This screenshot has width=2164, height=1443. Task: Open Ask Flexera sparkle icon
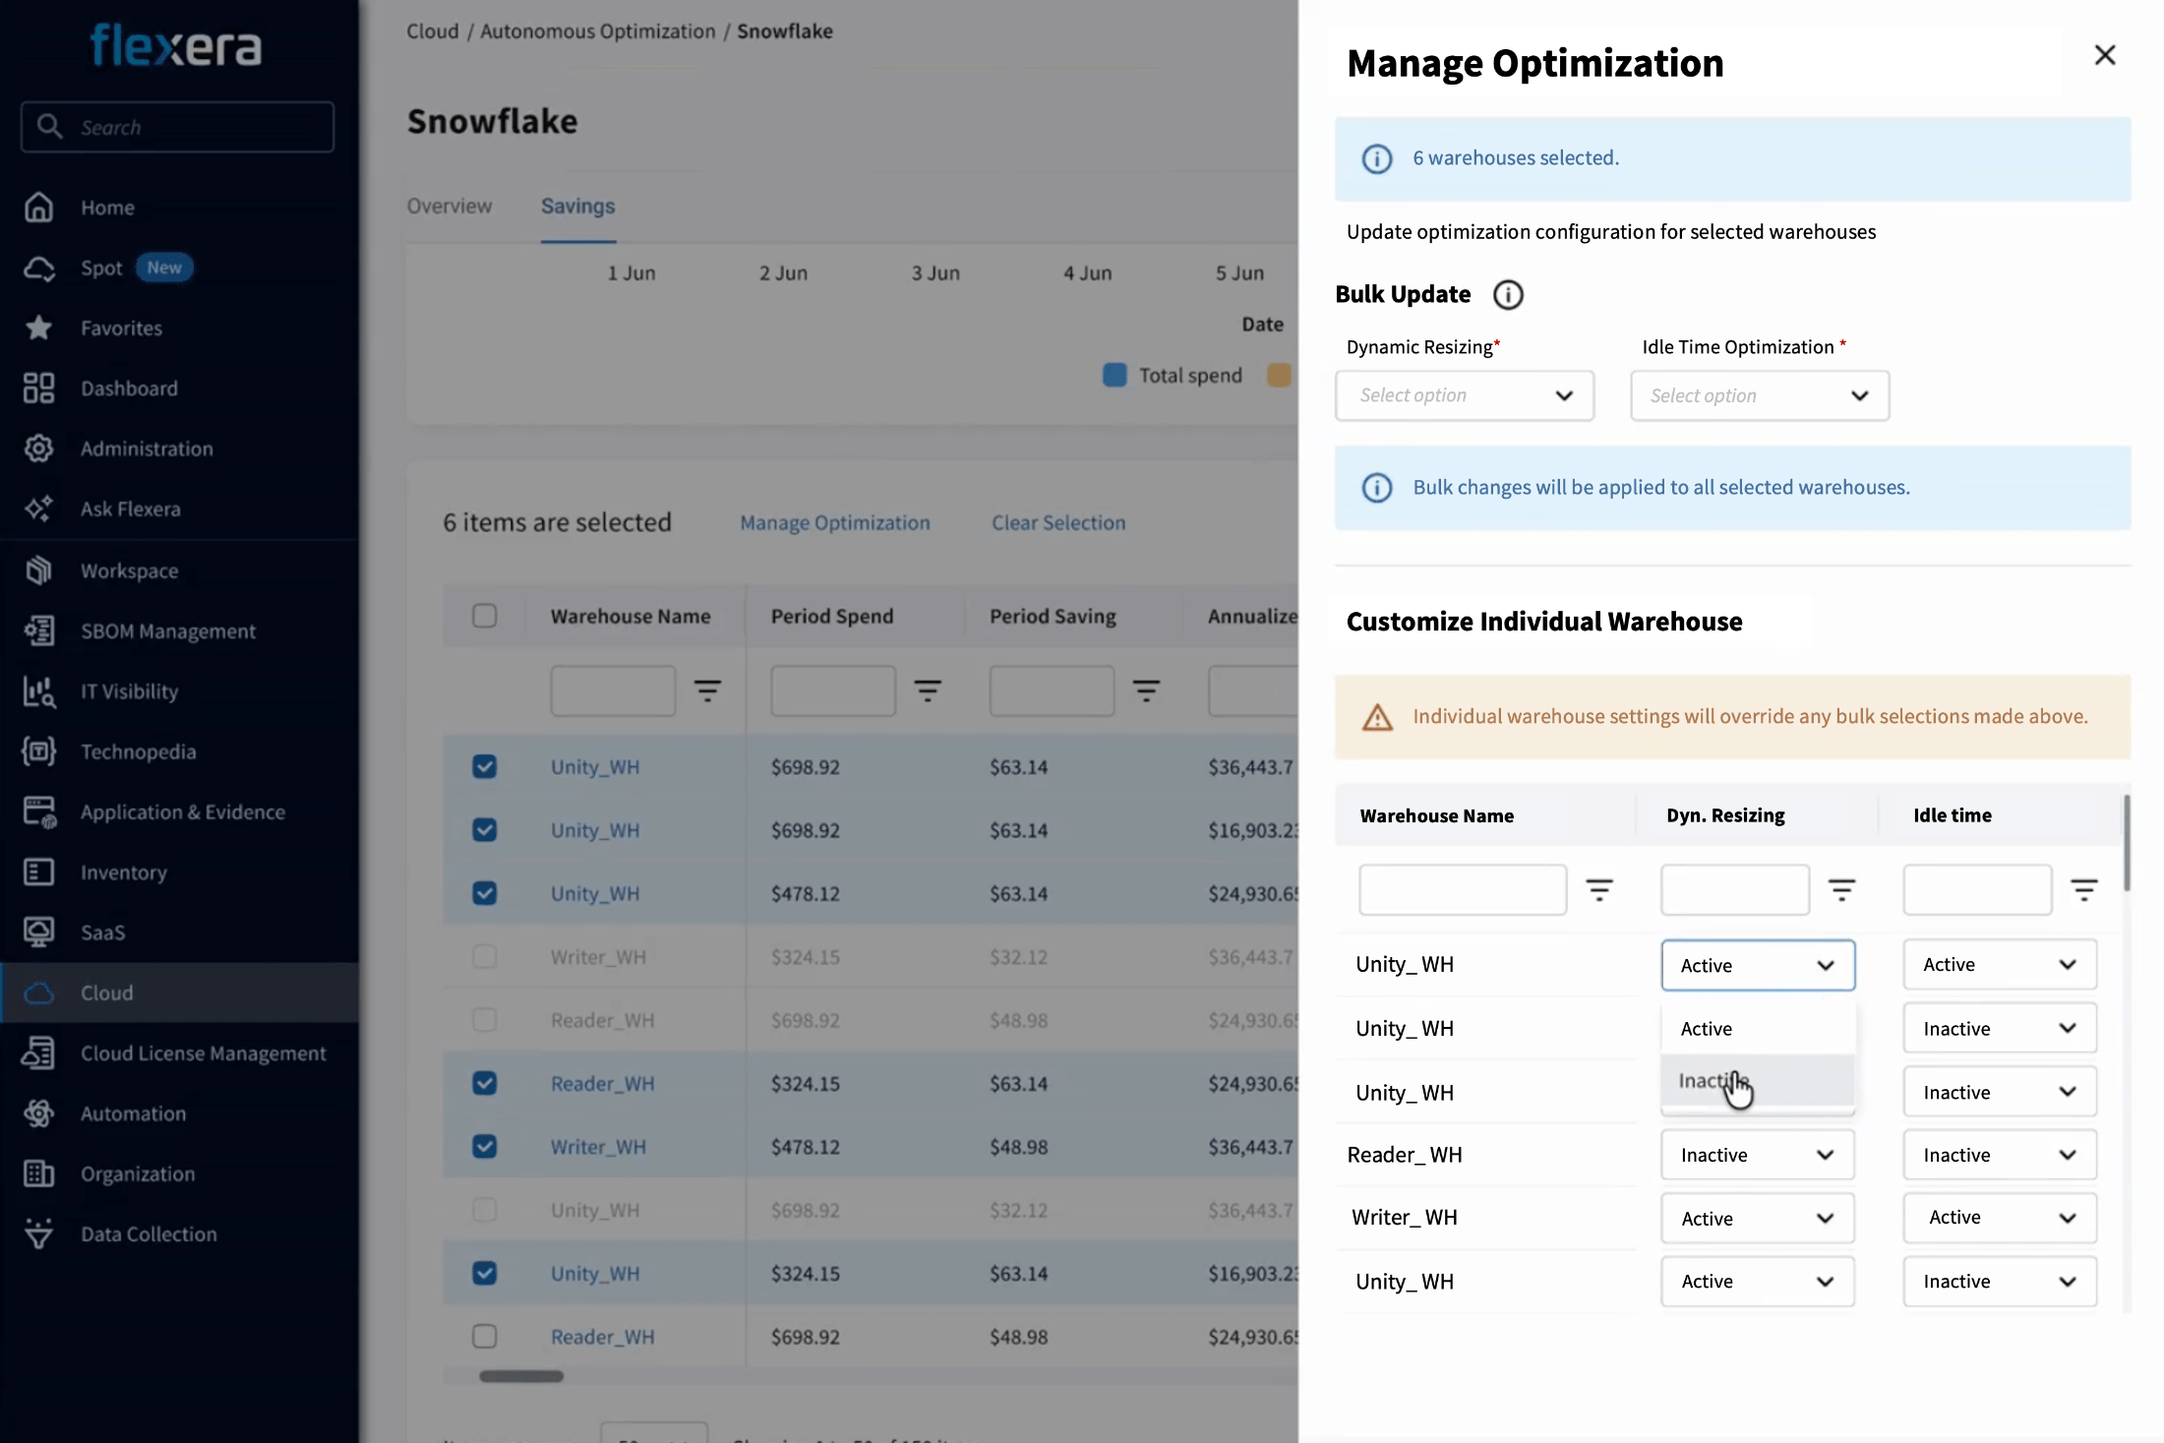point(38,509)
